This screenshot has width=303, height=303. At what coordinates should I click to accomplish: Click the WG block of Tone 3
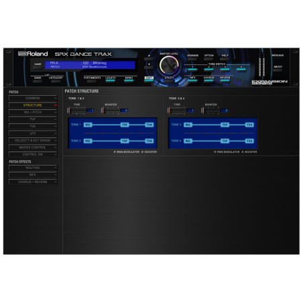coord(188,125)
